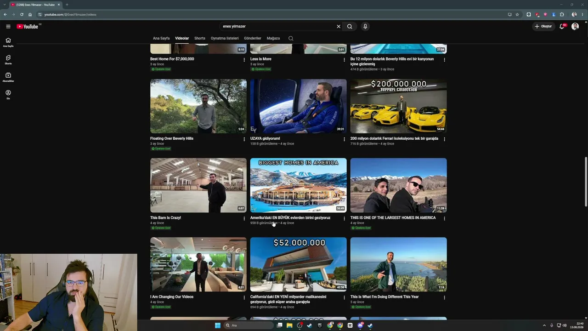Image resolution: width=588 pixels, height=331 pixels.
Task: Open "This Barn Is Crazy!" title link
Action: [165, 217]
